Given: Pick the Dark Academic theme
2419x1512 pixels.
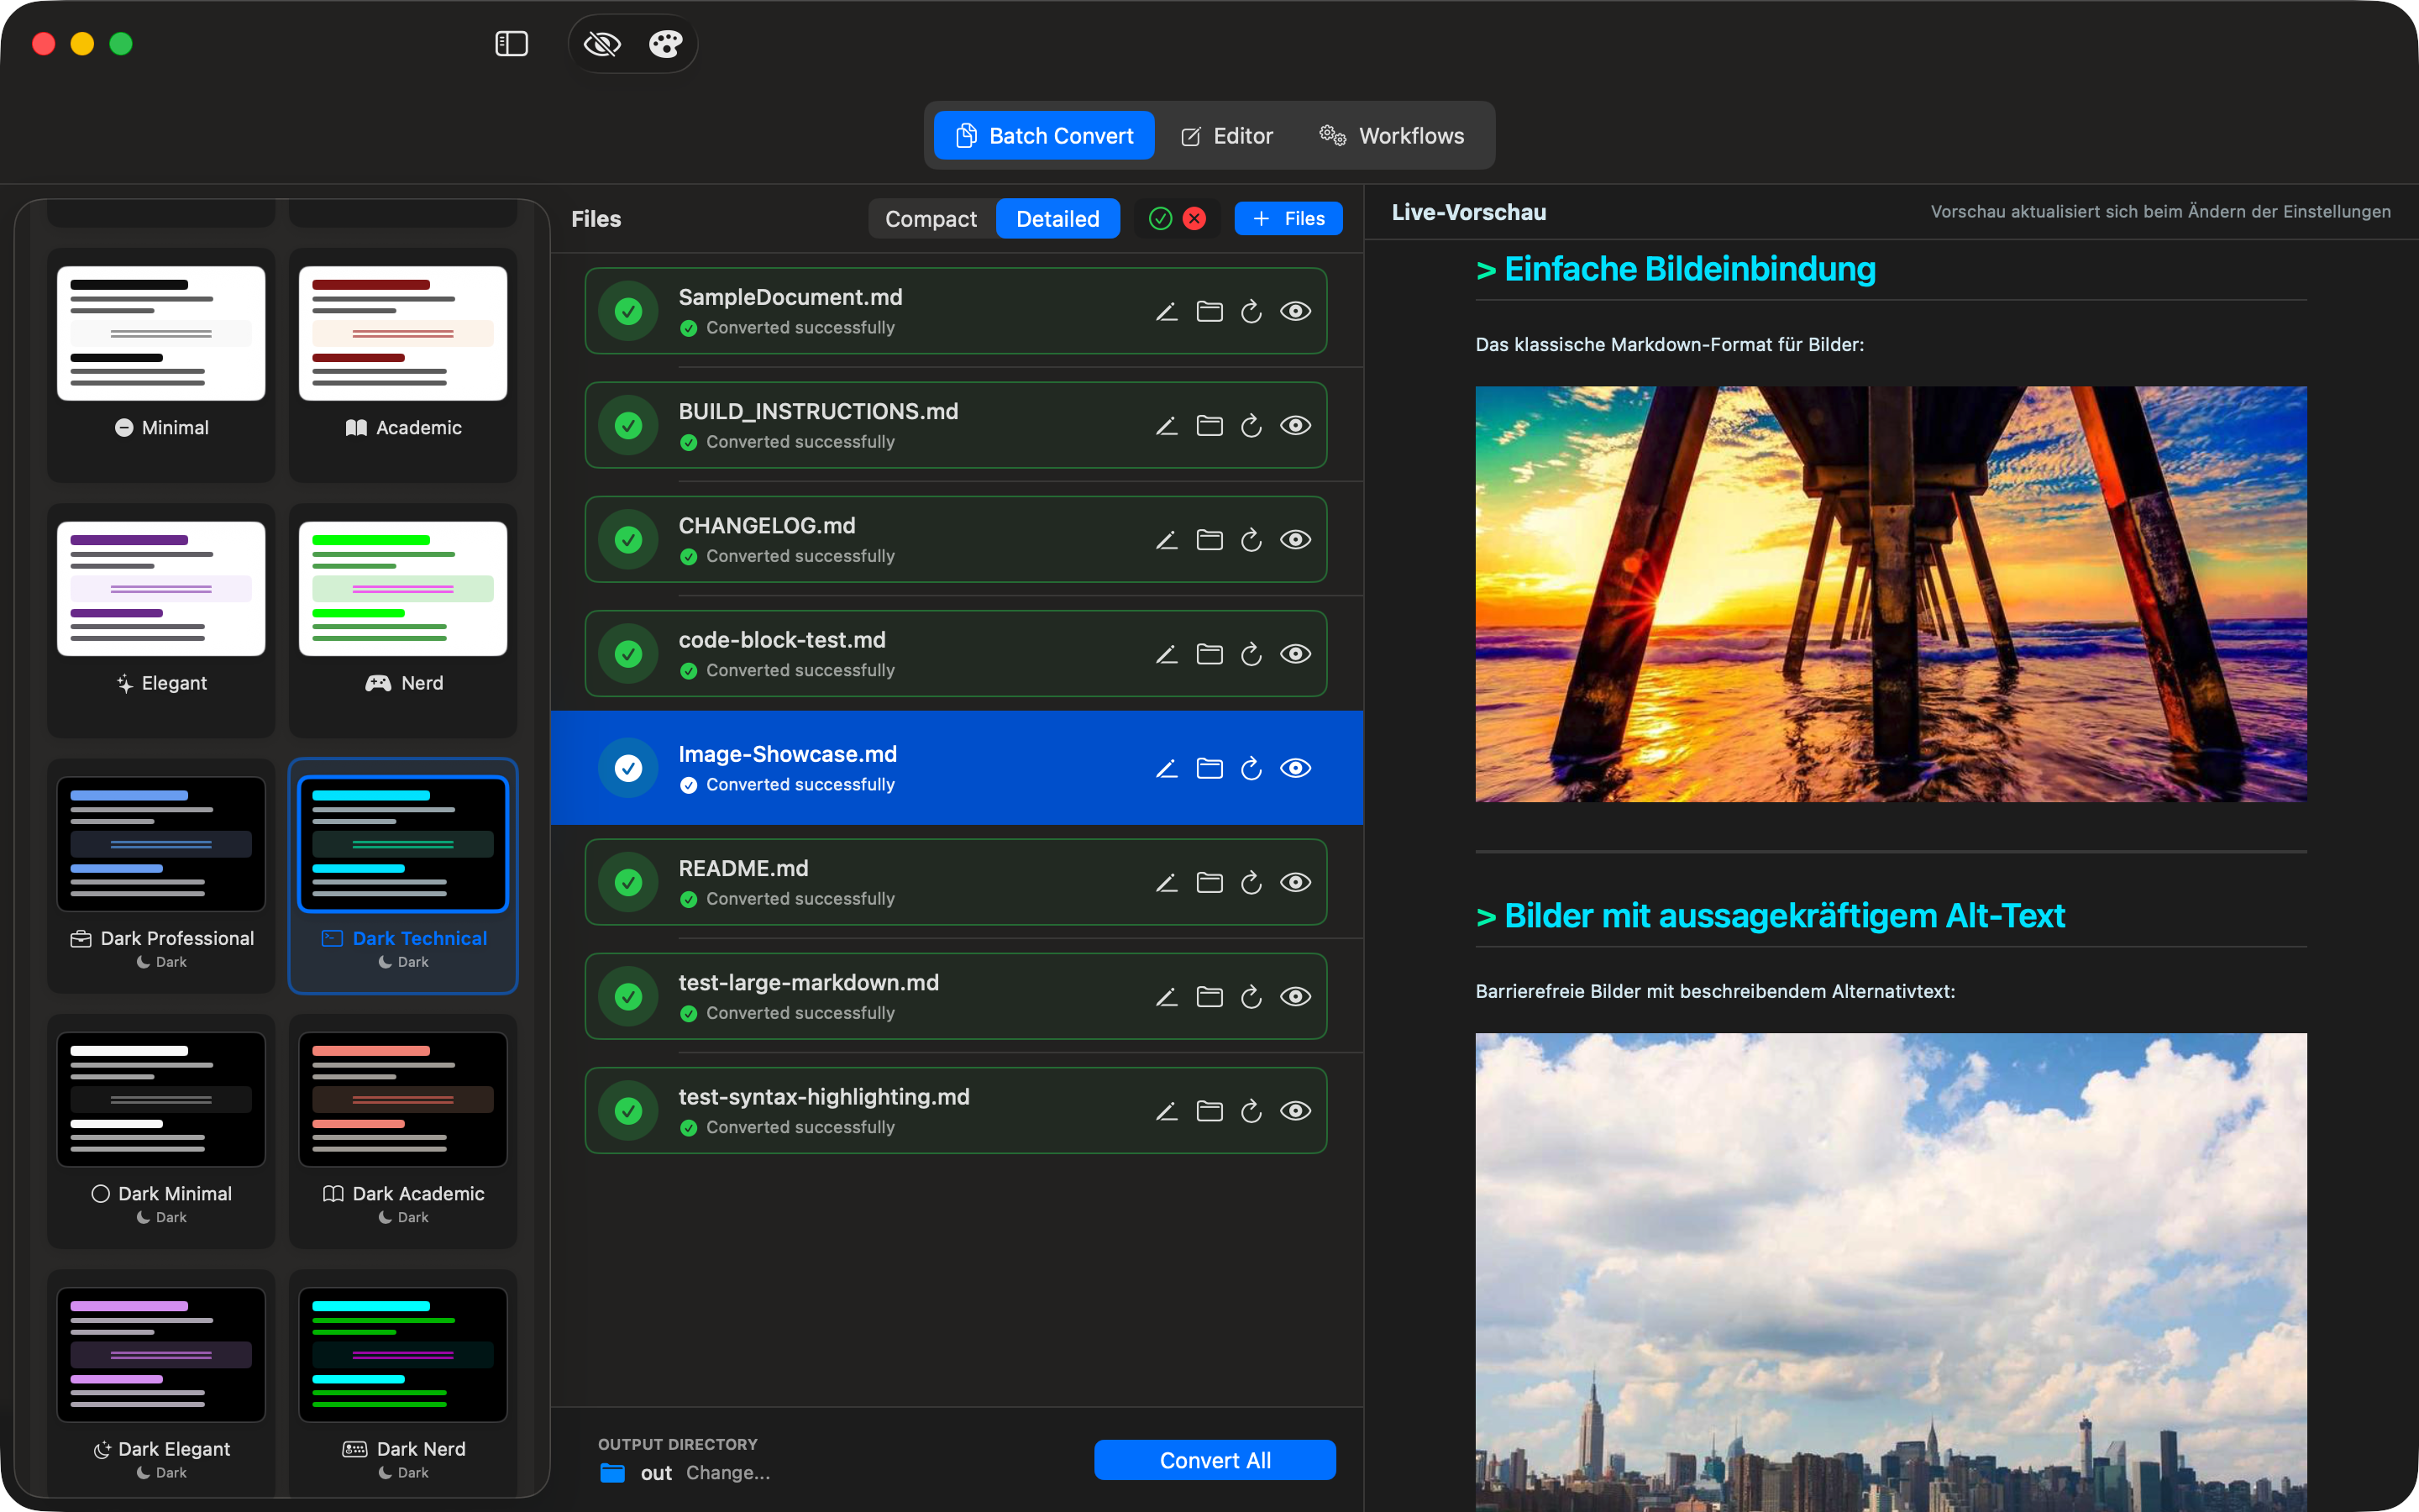Looking at the screenshot, I should pyautogui.click(x=403, y=1130).
